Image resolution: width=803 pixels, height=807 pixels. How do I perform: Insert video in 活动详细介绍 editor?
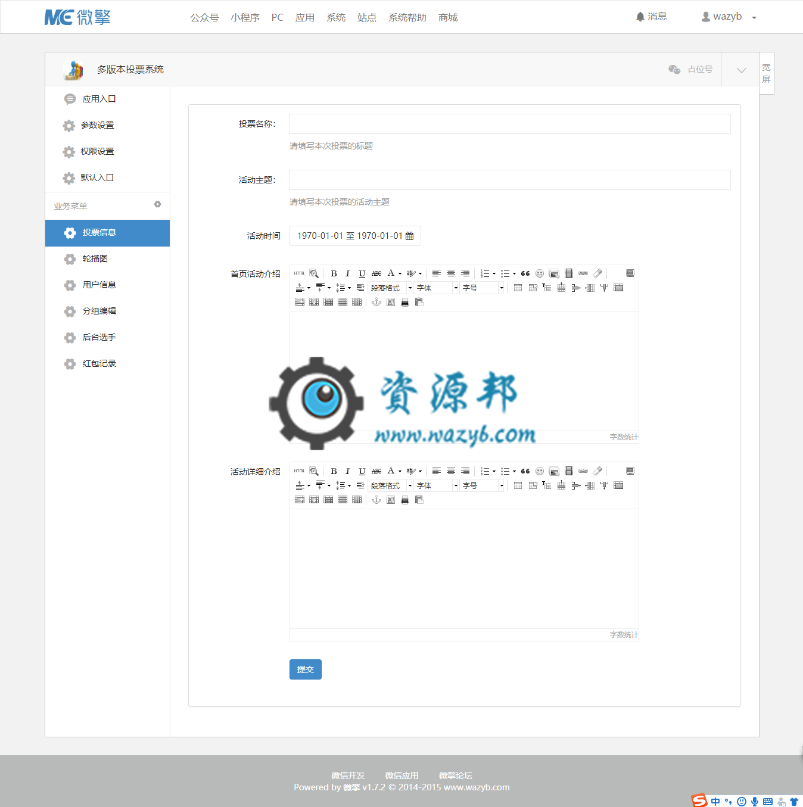click(x=569, y=471)
